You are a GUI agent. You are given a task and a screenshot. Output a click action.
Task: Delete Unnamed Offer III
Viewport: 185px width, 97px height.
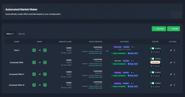174,85
